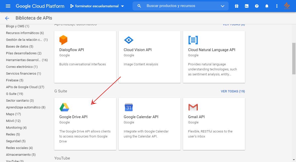Open the help question mark icon
Image resolution: width=296 pixels, height=162 pixels.
click(257, 6)
